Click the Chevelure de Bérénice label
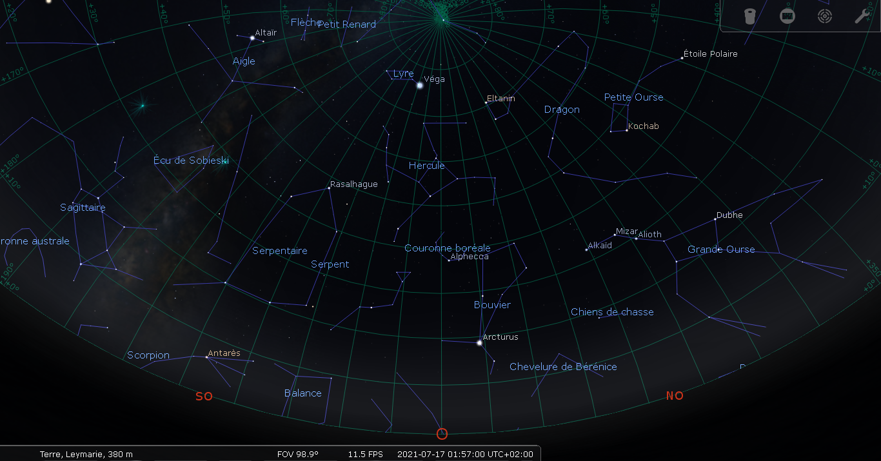881x461 pixels. (563, 367)
